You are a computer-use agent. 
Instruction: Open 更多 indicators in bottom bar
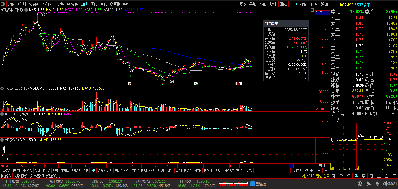pyautogui.click(x=239, y=171)
